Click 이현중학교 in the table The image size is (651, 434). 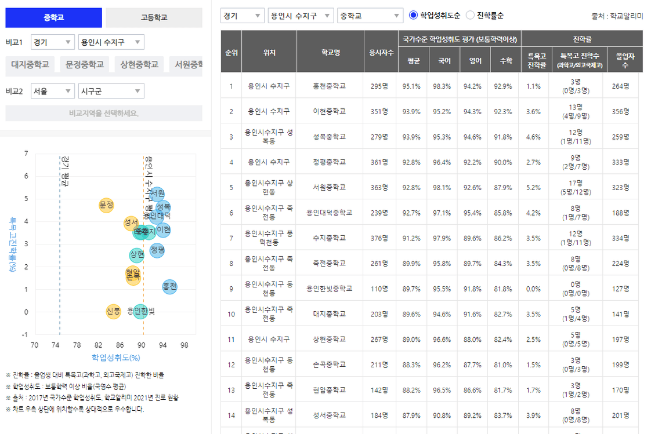coord(329,111)
